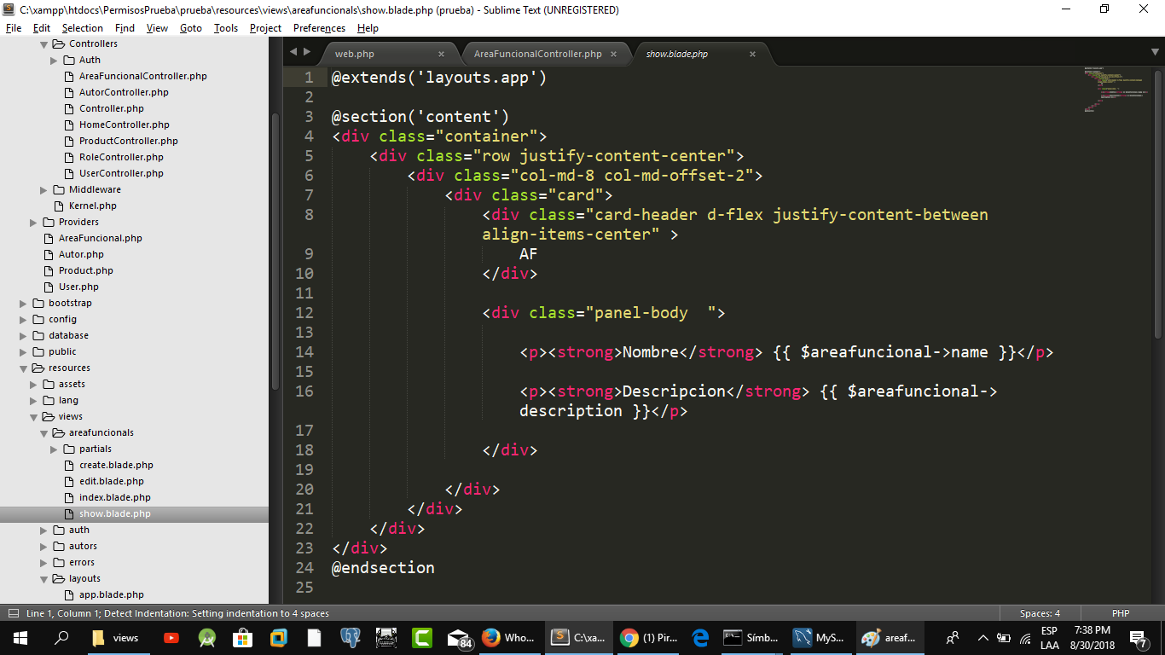Open the View menu
This screenshot has height=655, width=1165.
[157, 28]
